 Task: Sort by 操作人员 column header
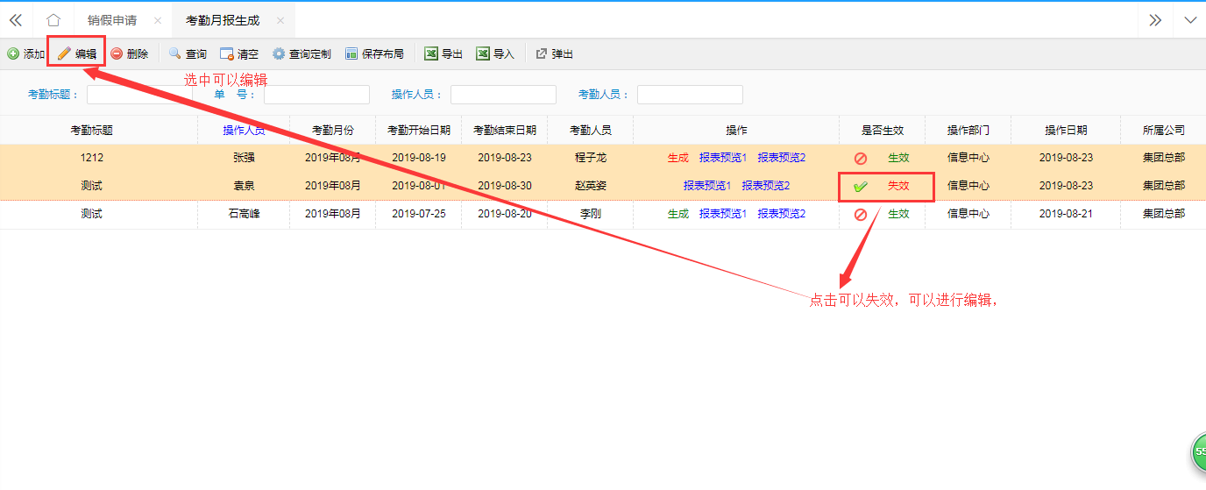[x=244, y=130]
